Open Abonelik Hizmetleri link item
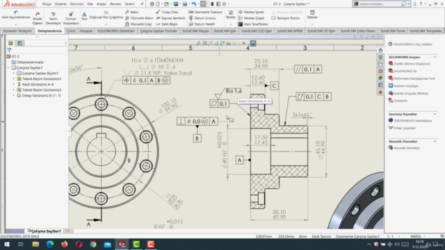 [x=404, y=148]
